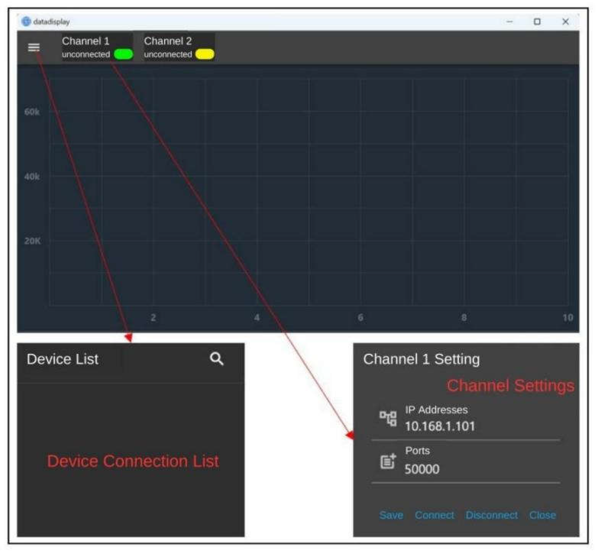Image resolution: width=598 pixels, height=553 pixels.
Task: Open the hamburger menu for the device list
Action: click(x=34, y=47)
